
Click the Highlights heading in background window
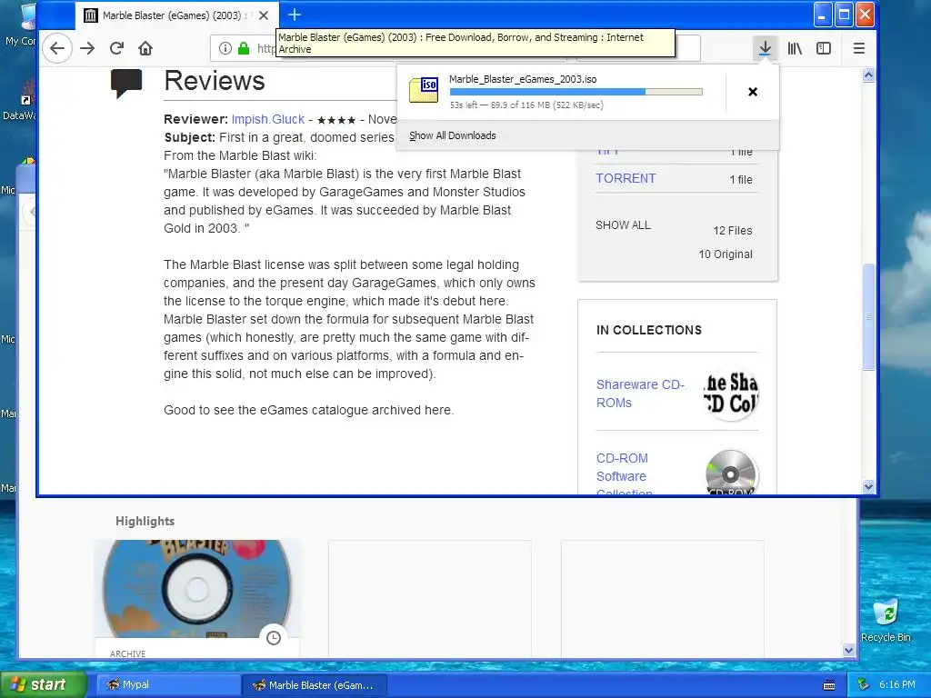tap(145, 521)
